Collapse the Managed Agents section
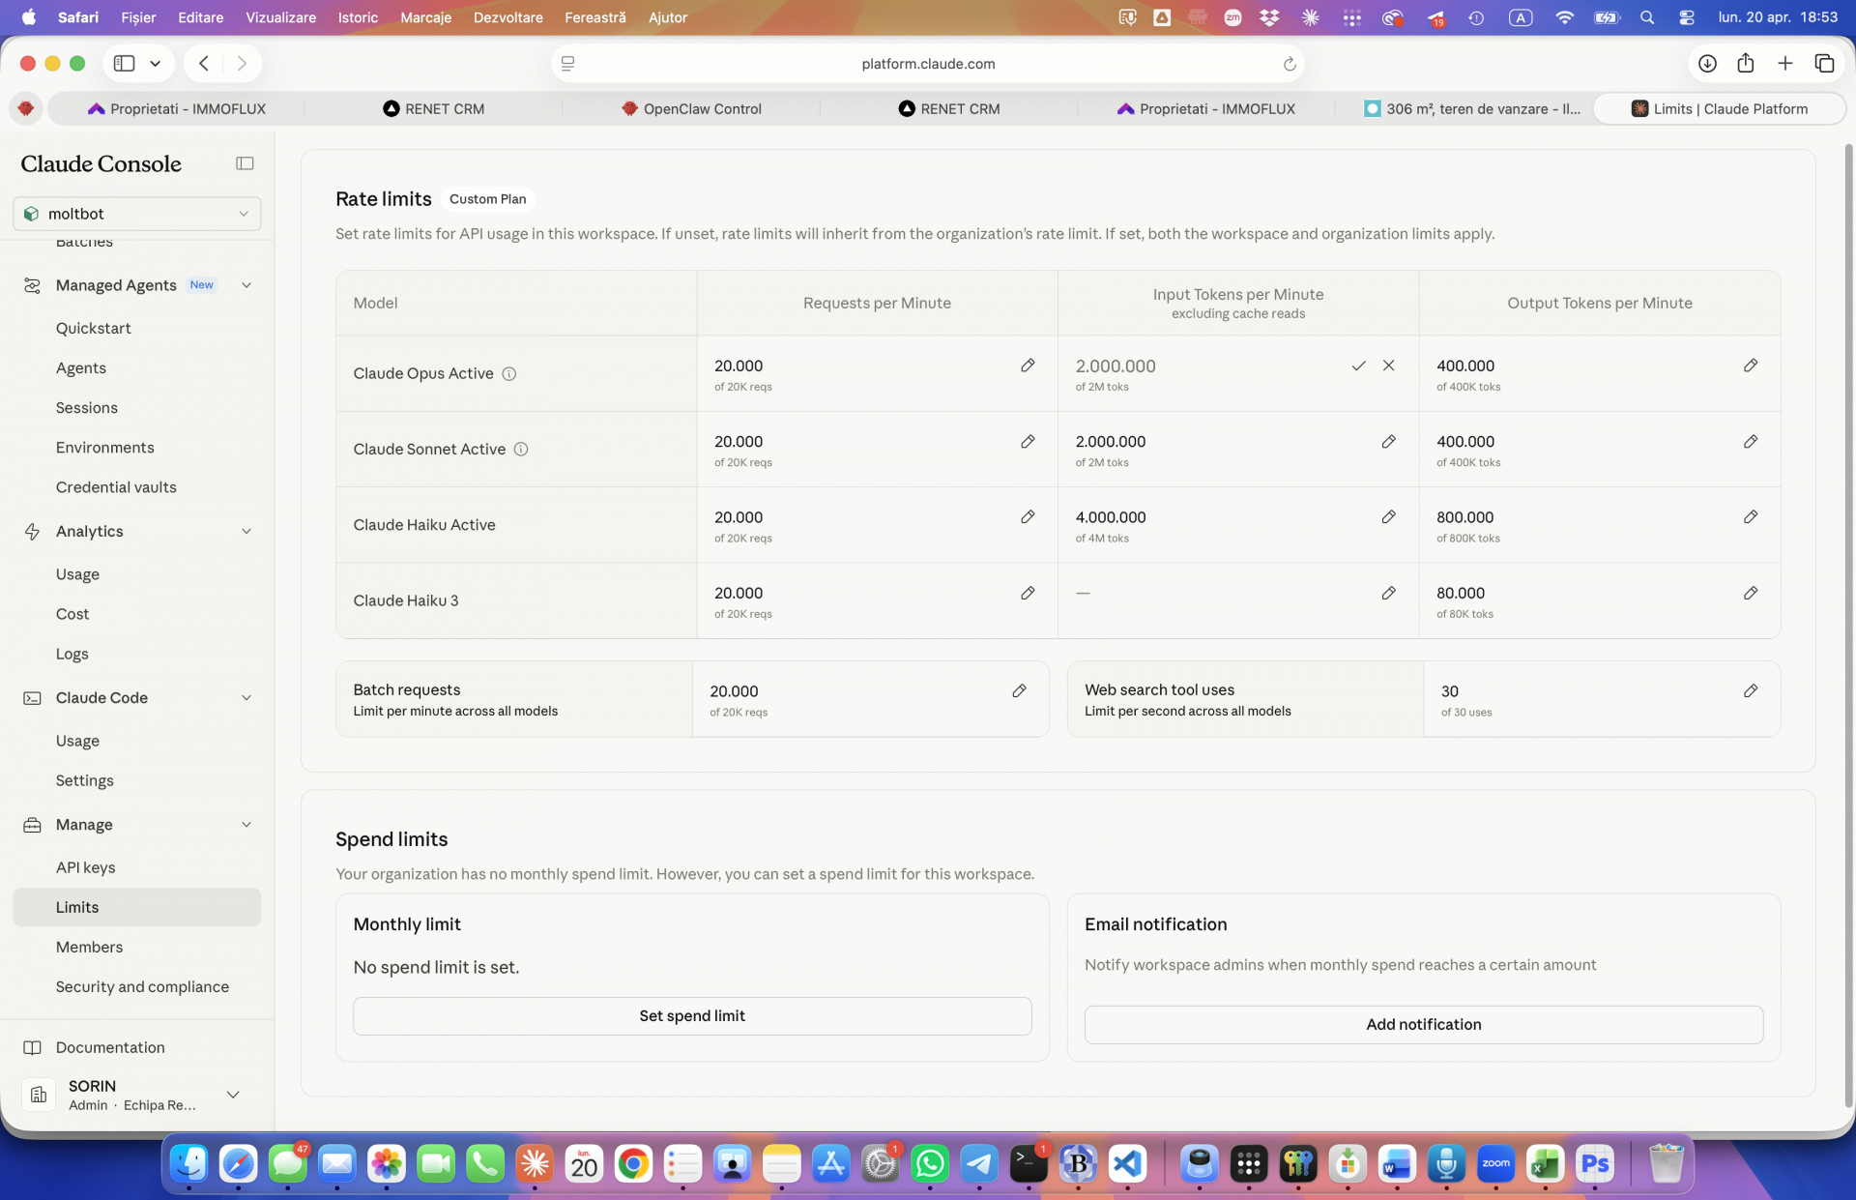 [246, 285]
